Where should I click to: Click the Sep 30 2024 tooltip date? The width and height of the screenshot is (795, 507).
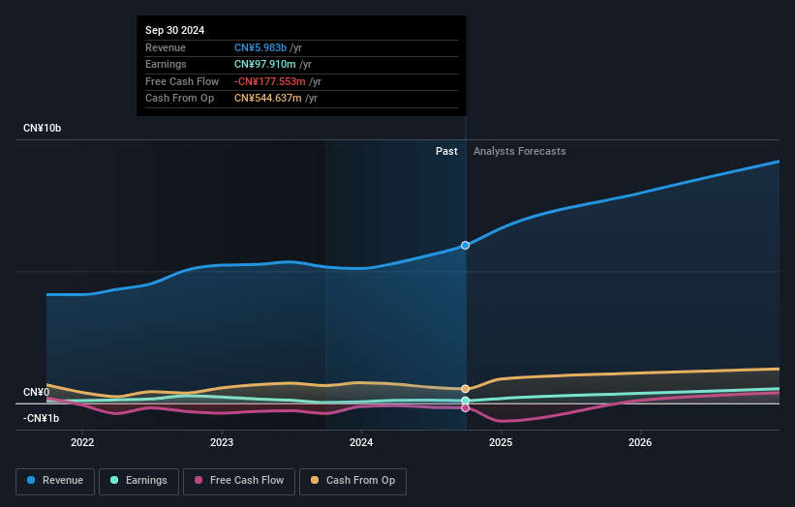click(x=175, y=30)
